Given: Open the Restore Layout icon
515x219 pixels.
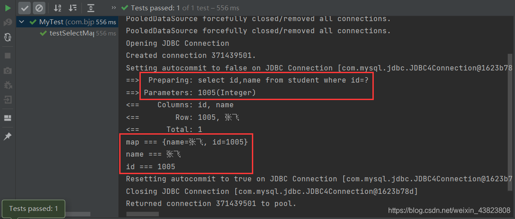Looking at the screenshot, I should [8, 118].
